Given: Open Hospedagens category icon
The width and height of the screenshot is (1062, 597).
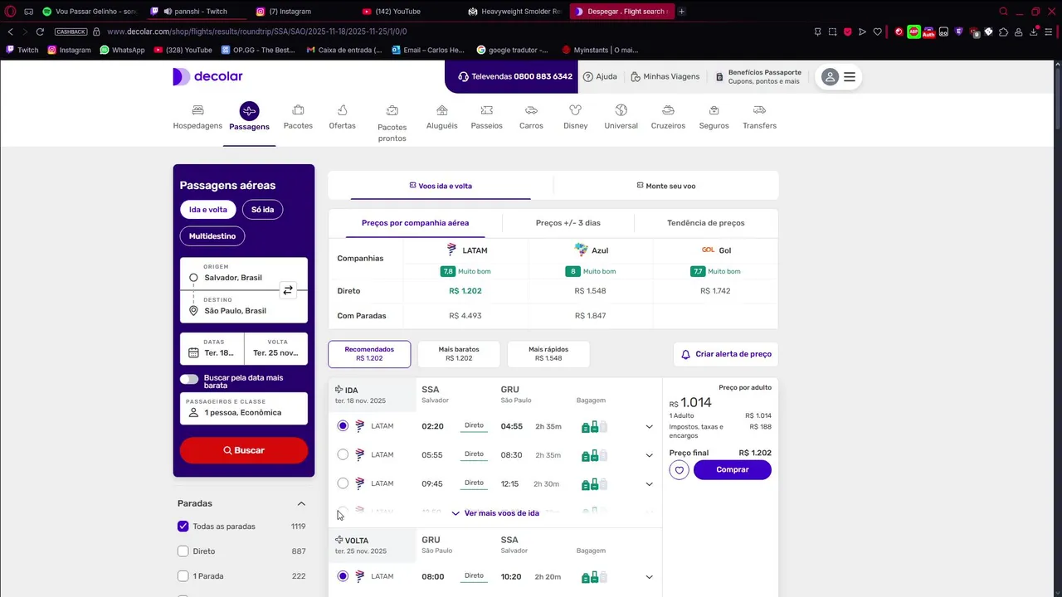Looking at the screenshot, I should (197, 110).
